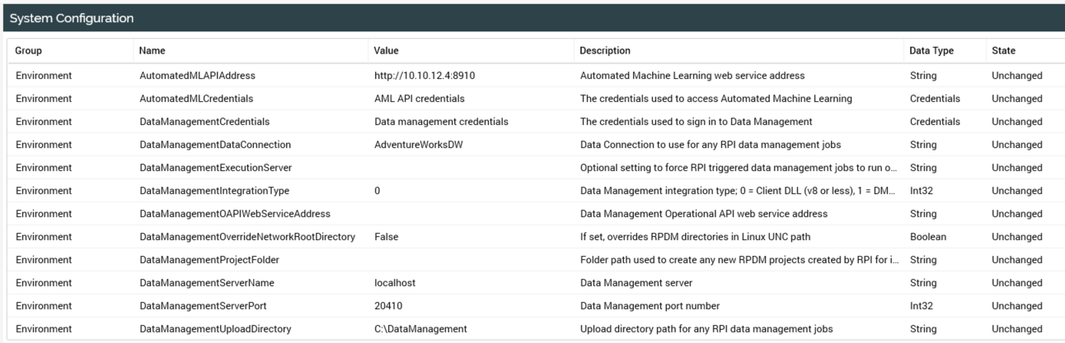Click the State column header
The image size is (1065, 343).
coord(1004,51)
